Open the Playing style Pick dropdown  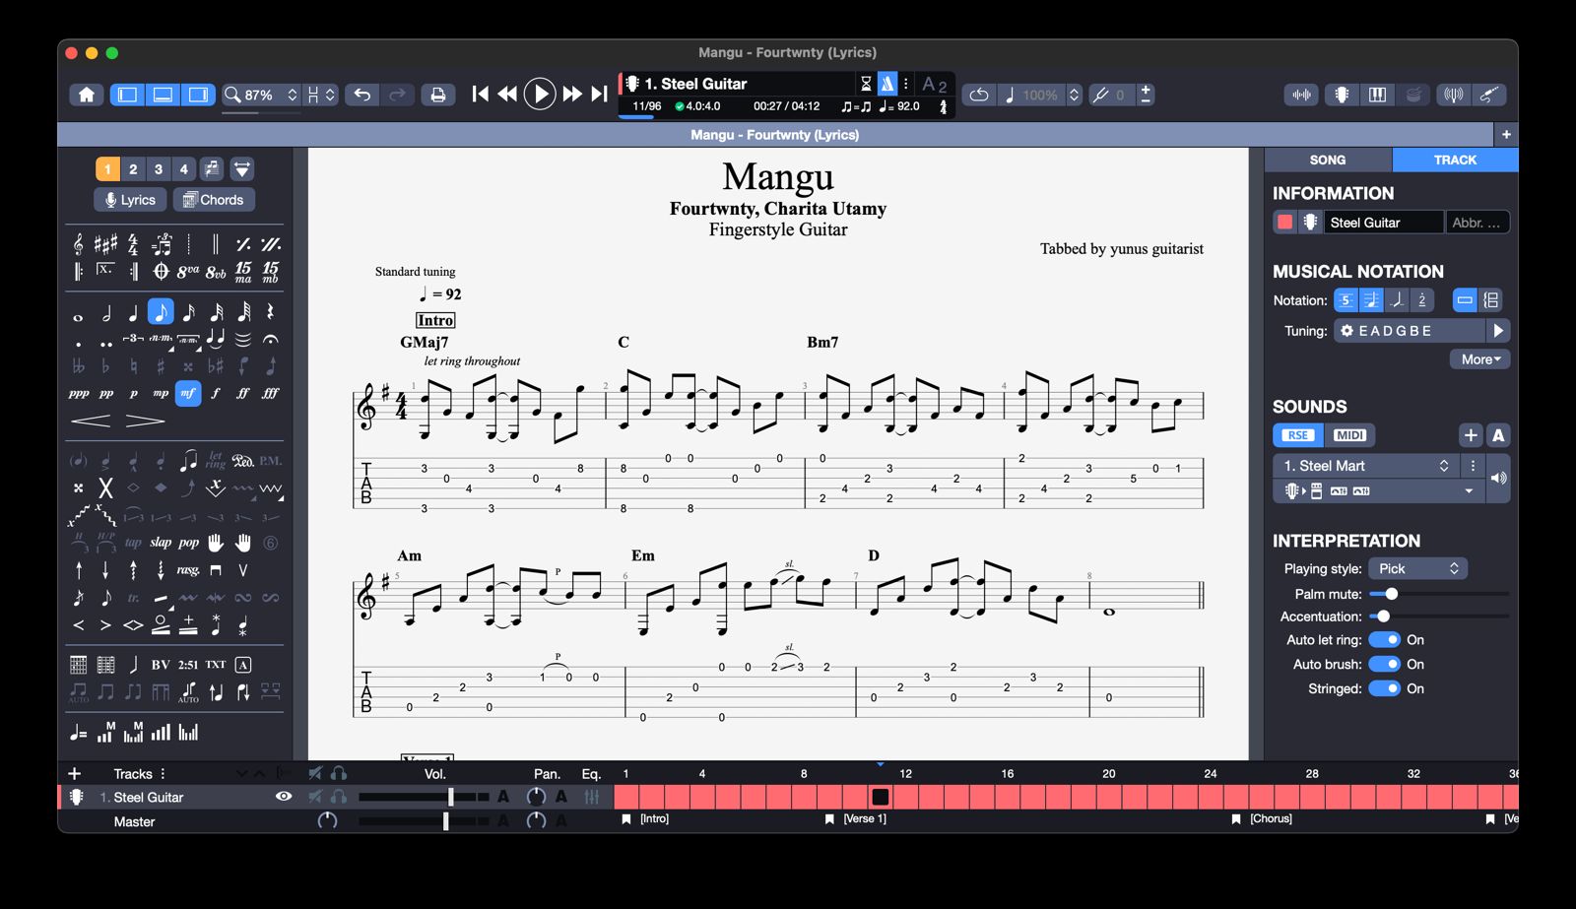(1417, 568)
